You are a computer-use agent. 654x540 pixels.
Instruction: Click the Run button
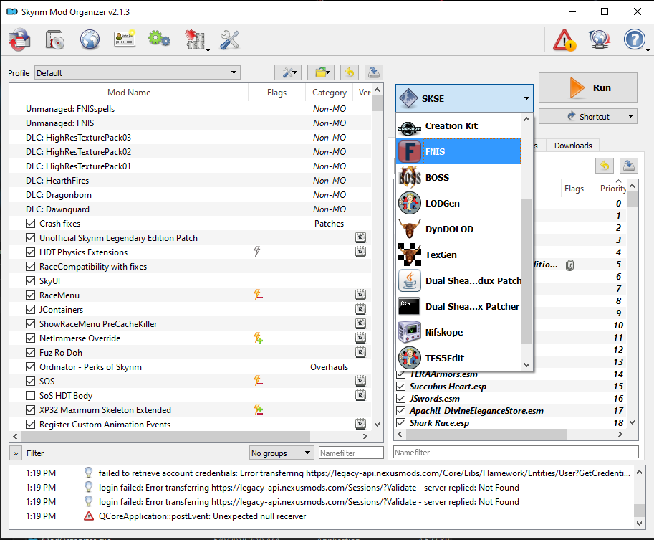click(x=587, y=87)
